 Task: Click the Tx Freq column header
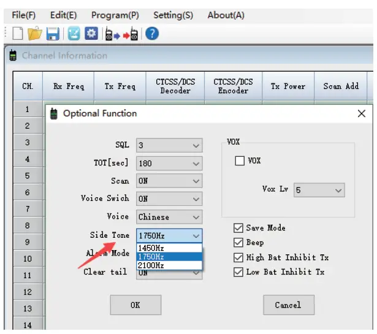(120, 86)
